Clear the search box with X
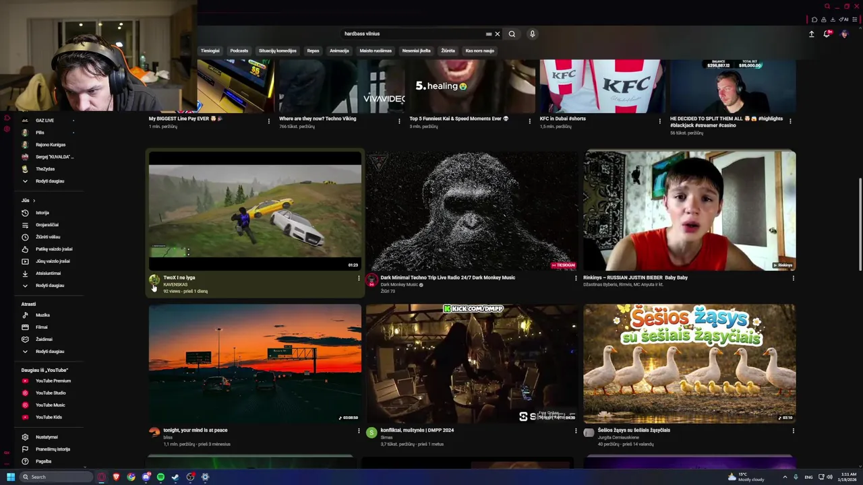 (x=498, y=34)
